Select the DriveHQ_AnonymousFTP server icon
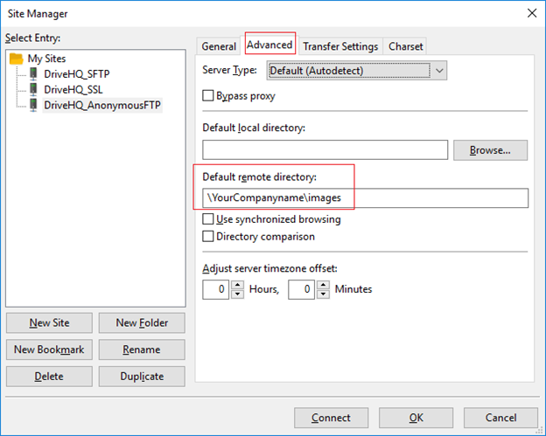The image size is (546, 436). [x=34, y=106]
